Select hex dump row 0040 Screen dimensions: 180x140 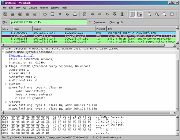(x=63, y=128)
